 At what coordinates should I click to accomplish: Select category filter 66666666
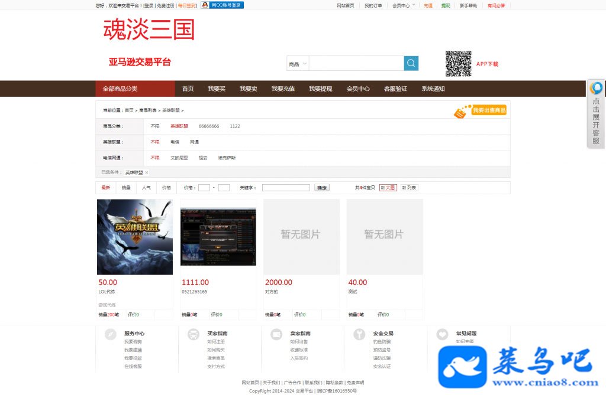pos(209,126)
